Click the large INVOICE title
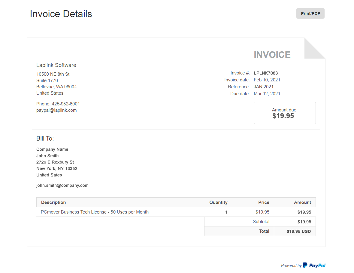354x273 pixels. coord(272,55)
